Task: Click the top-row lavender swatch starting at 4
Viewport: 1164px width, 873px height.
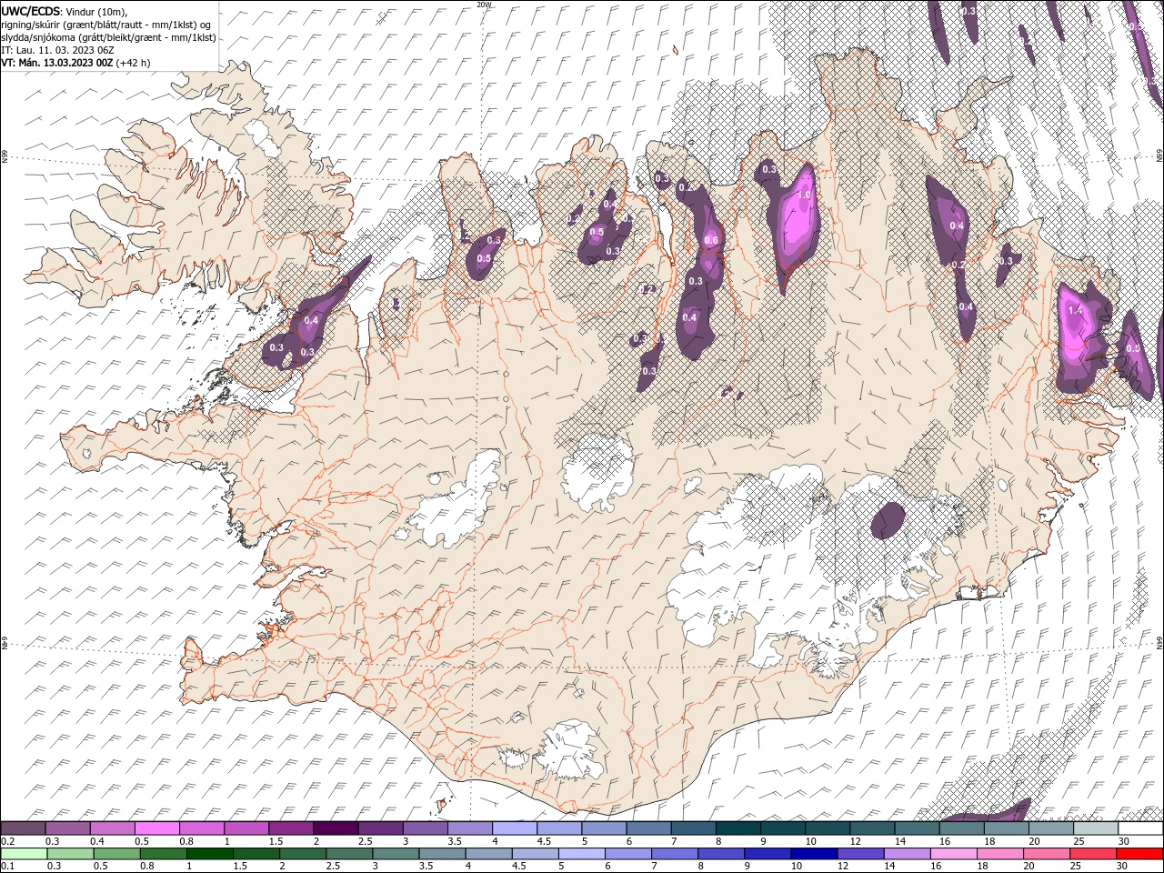Action: click(515, 828)
